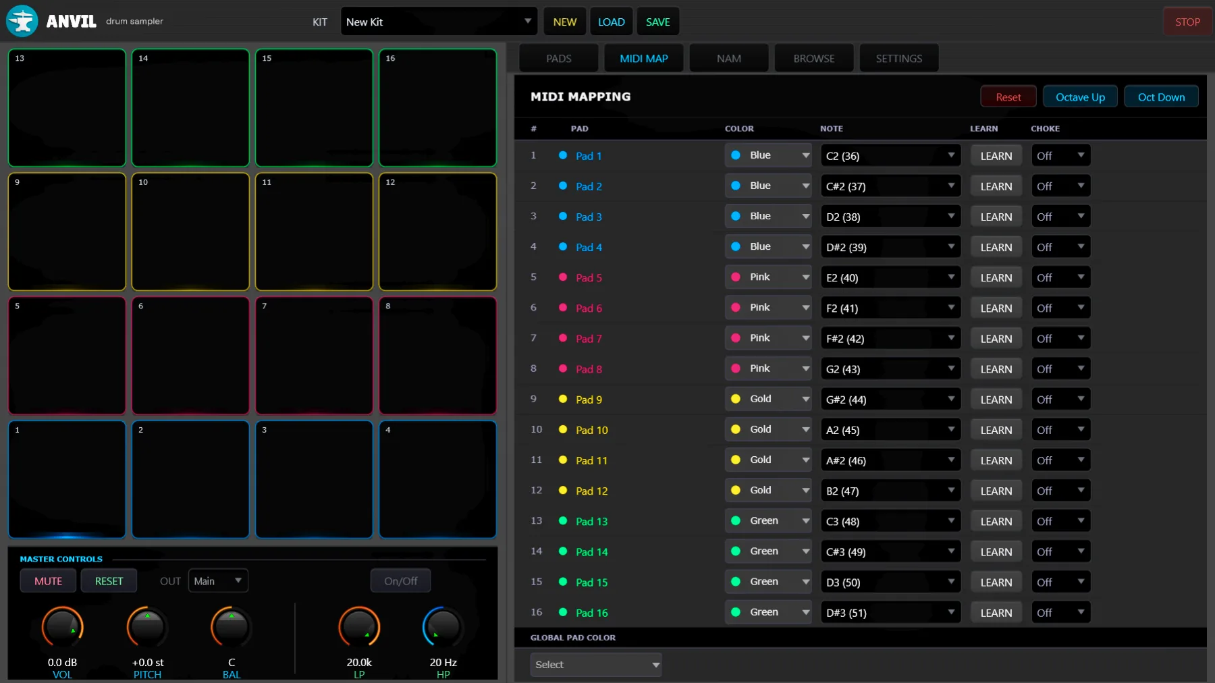Select the MIDI MAP tab
Image resolution: width=1215 pixels, height=683 pixels.
point(643,59)
